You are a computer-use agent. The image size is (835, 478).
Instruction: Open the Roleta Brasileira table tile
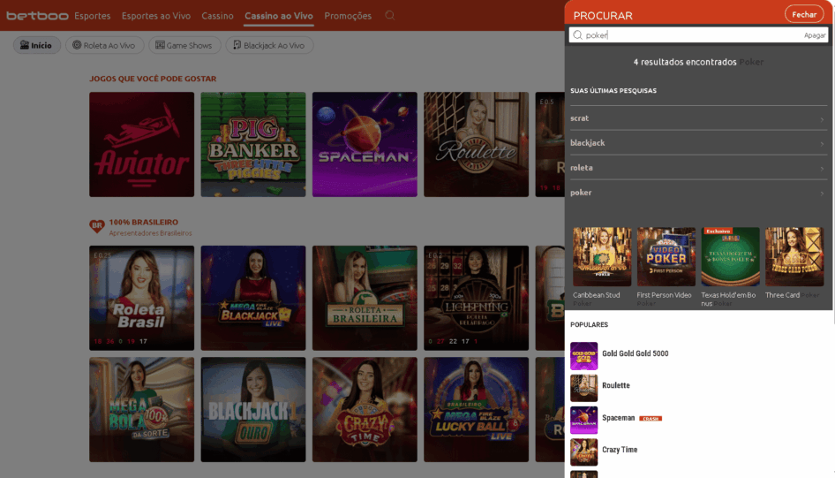click(365, 298)
